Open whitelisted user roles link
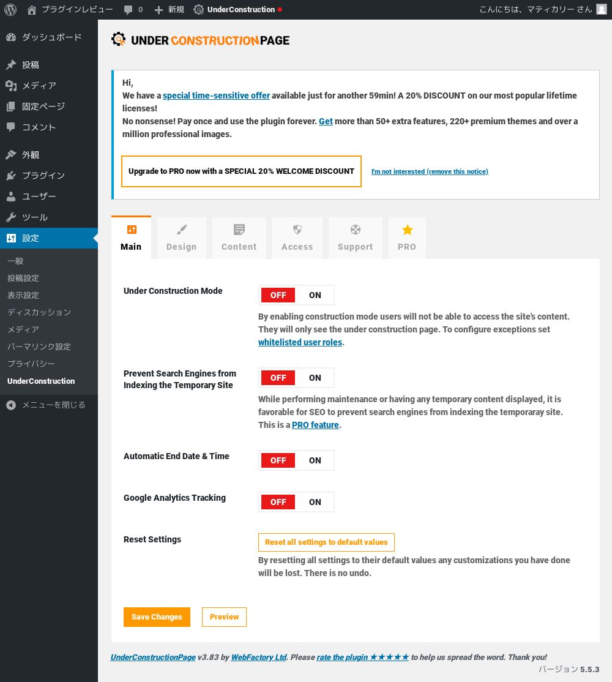 300,342
